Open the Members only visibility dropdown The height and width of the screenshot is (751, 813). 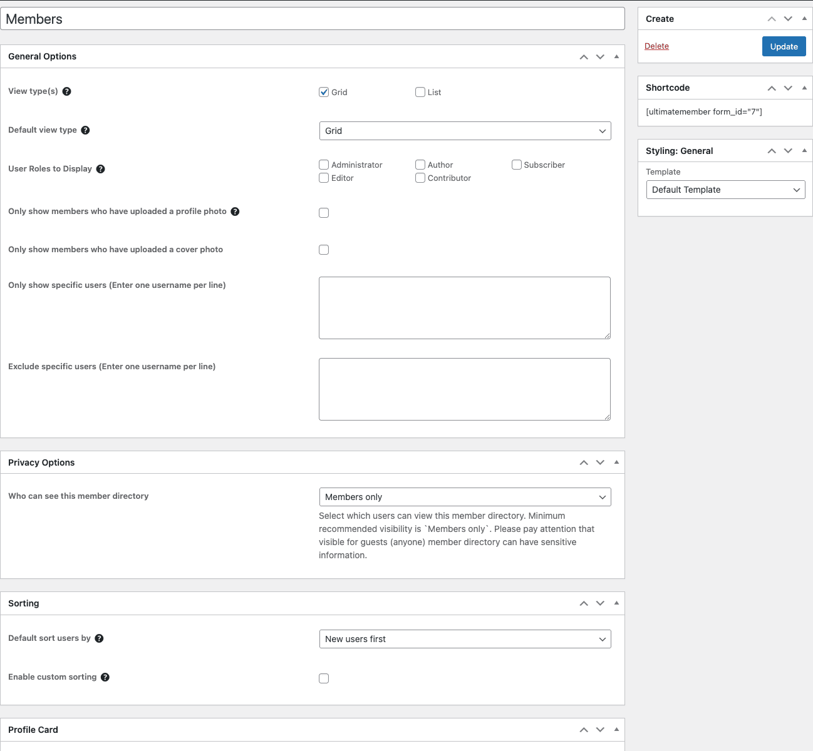pyautogui.click(x=465, y=497)
